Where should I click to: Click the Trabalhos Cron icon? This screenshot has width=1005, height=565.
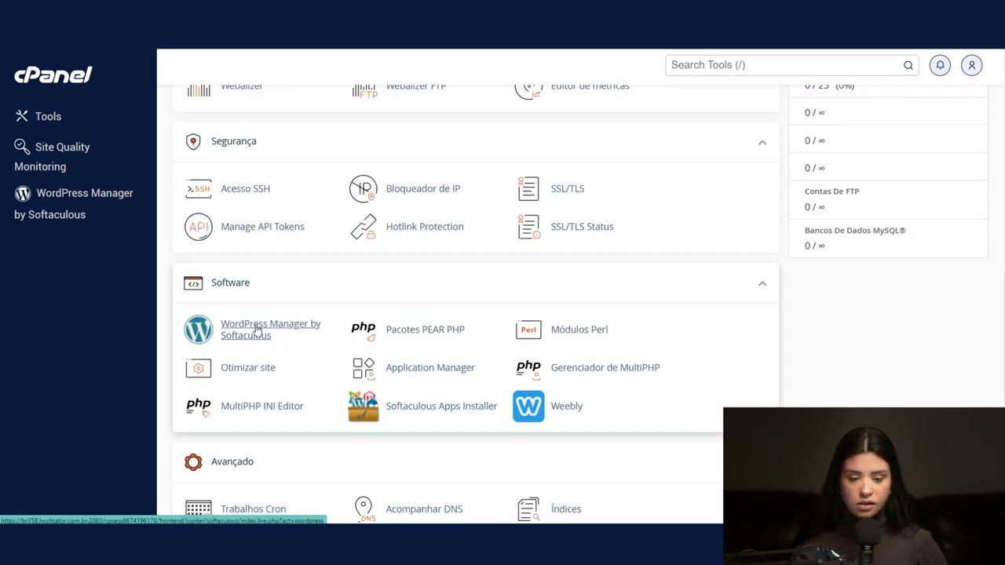[x=199, y=509]
